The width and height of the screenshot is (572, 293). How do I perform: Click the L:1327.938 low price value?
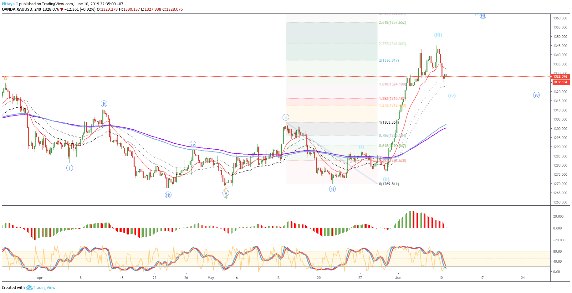(x=151, y=9)
